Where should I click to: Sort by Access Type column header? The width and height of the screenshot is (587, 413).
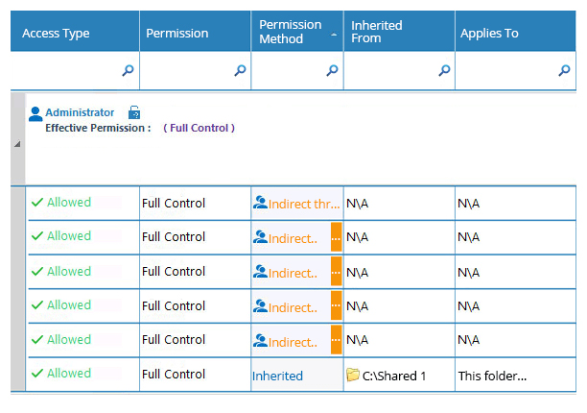[x=75, y=32]
